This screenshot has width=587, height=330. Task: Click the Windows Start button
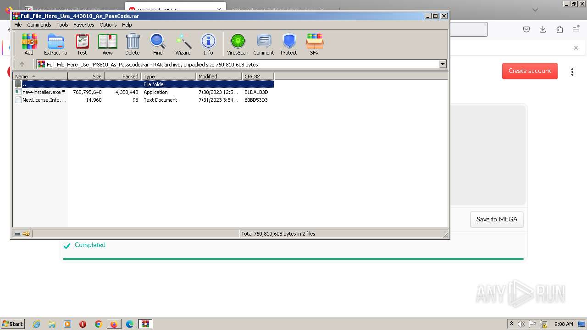pos(13,324)
